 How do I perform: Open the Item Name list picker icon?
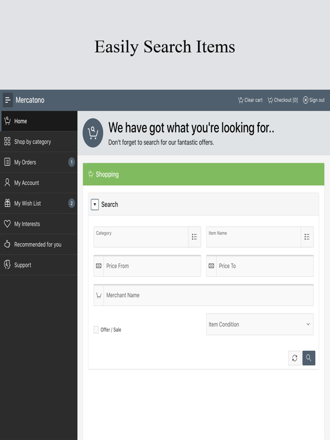point(307,237)
